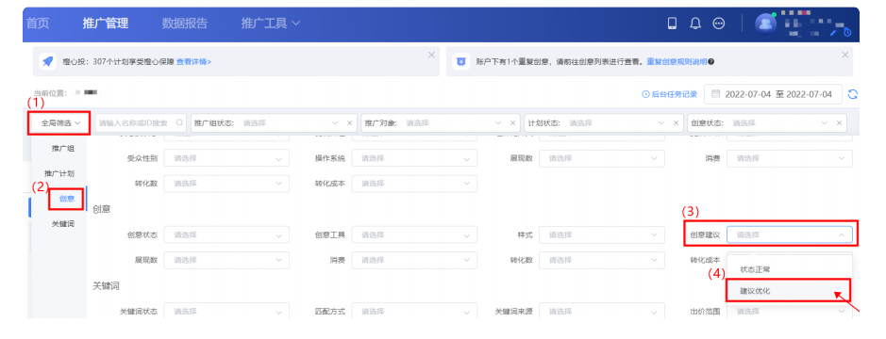Open the 重复创意规则说明 link
886x339 pixels.
point(677,61)
